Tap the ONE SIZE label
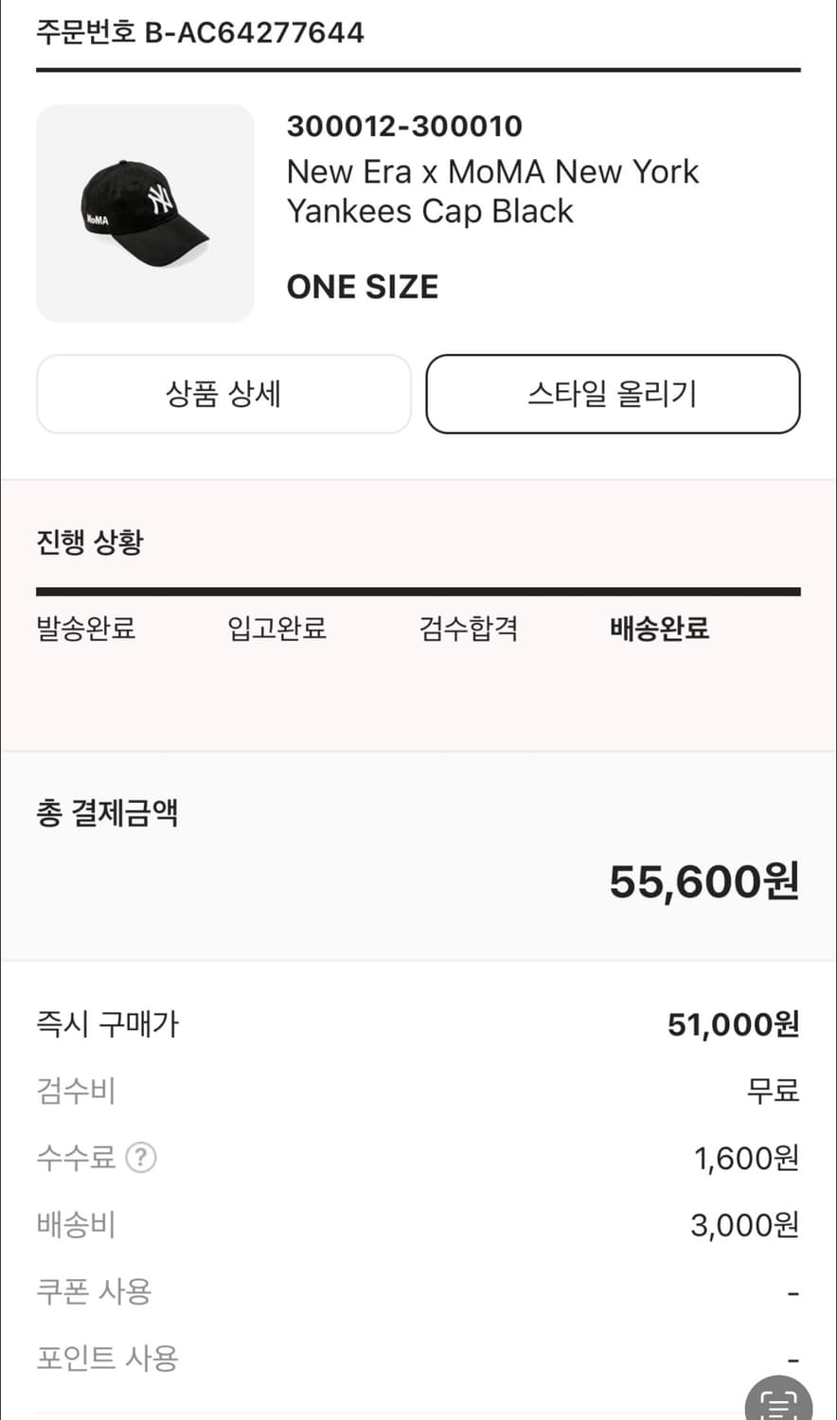 (x=363, y=287)
